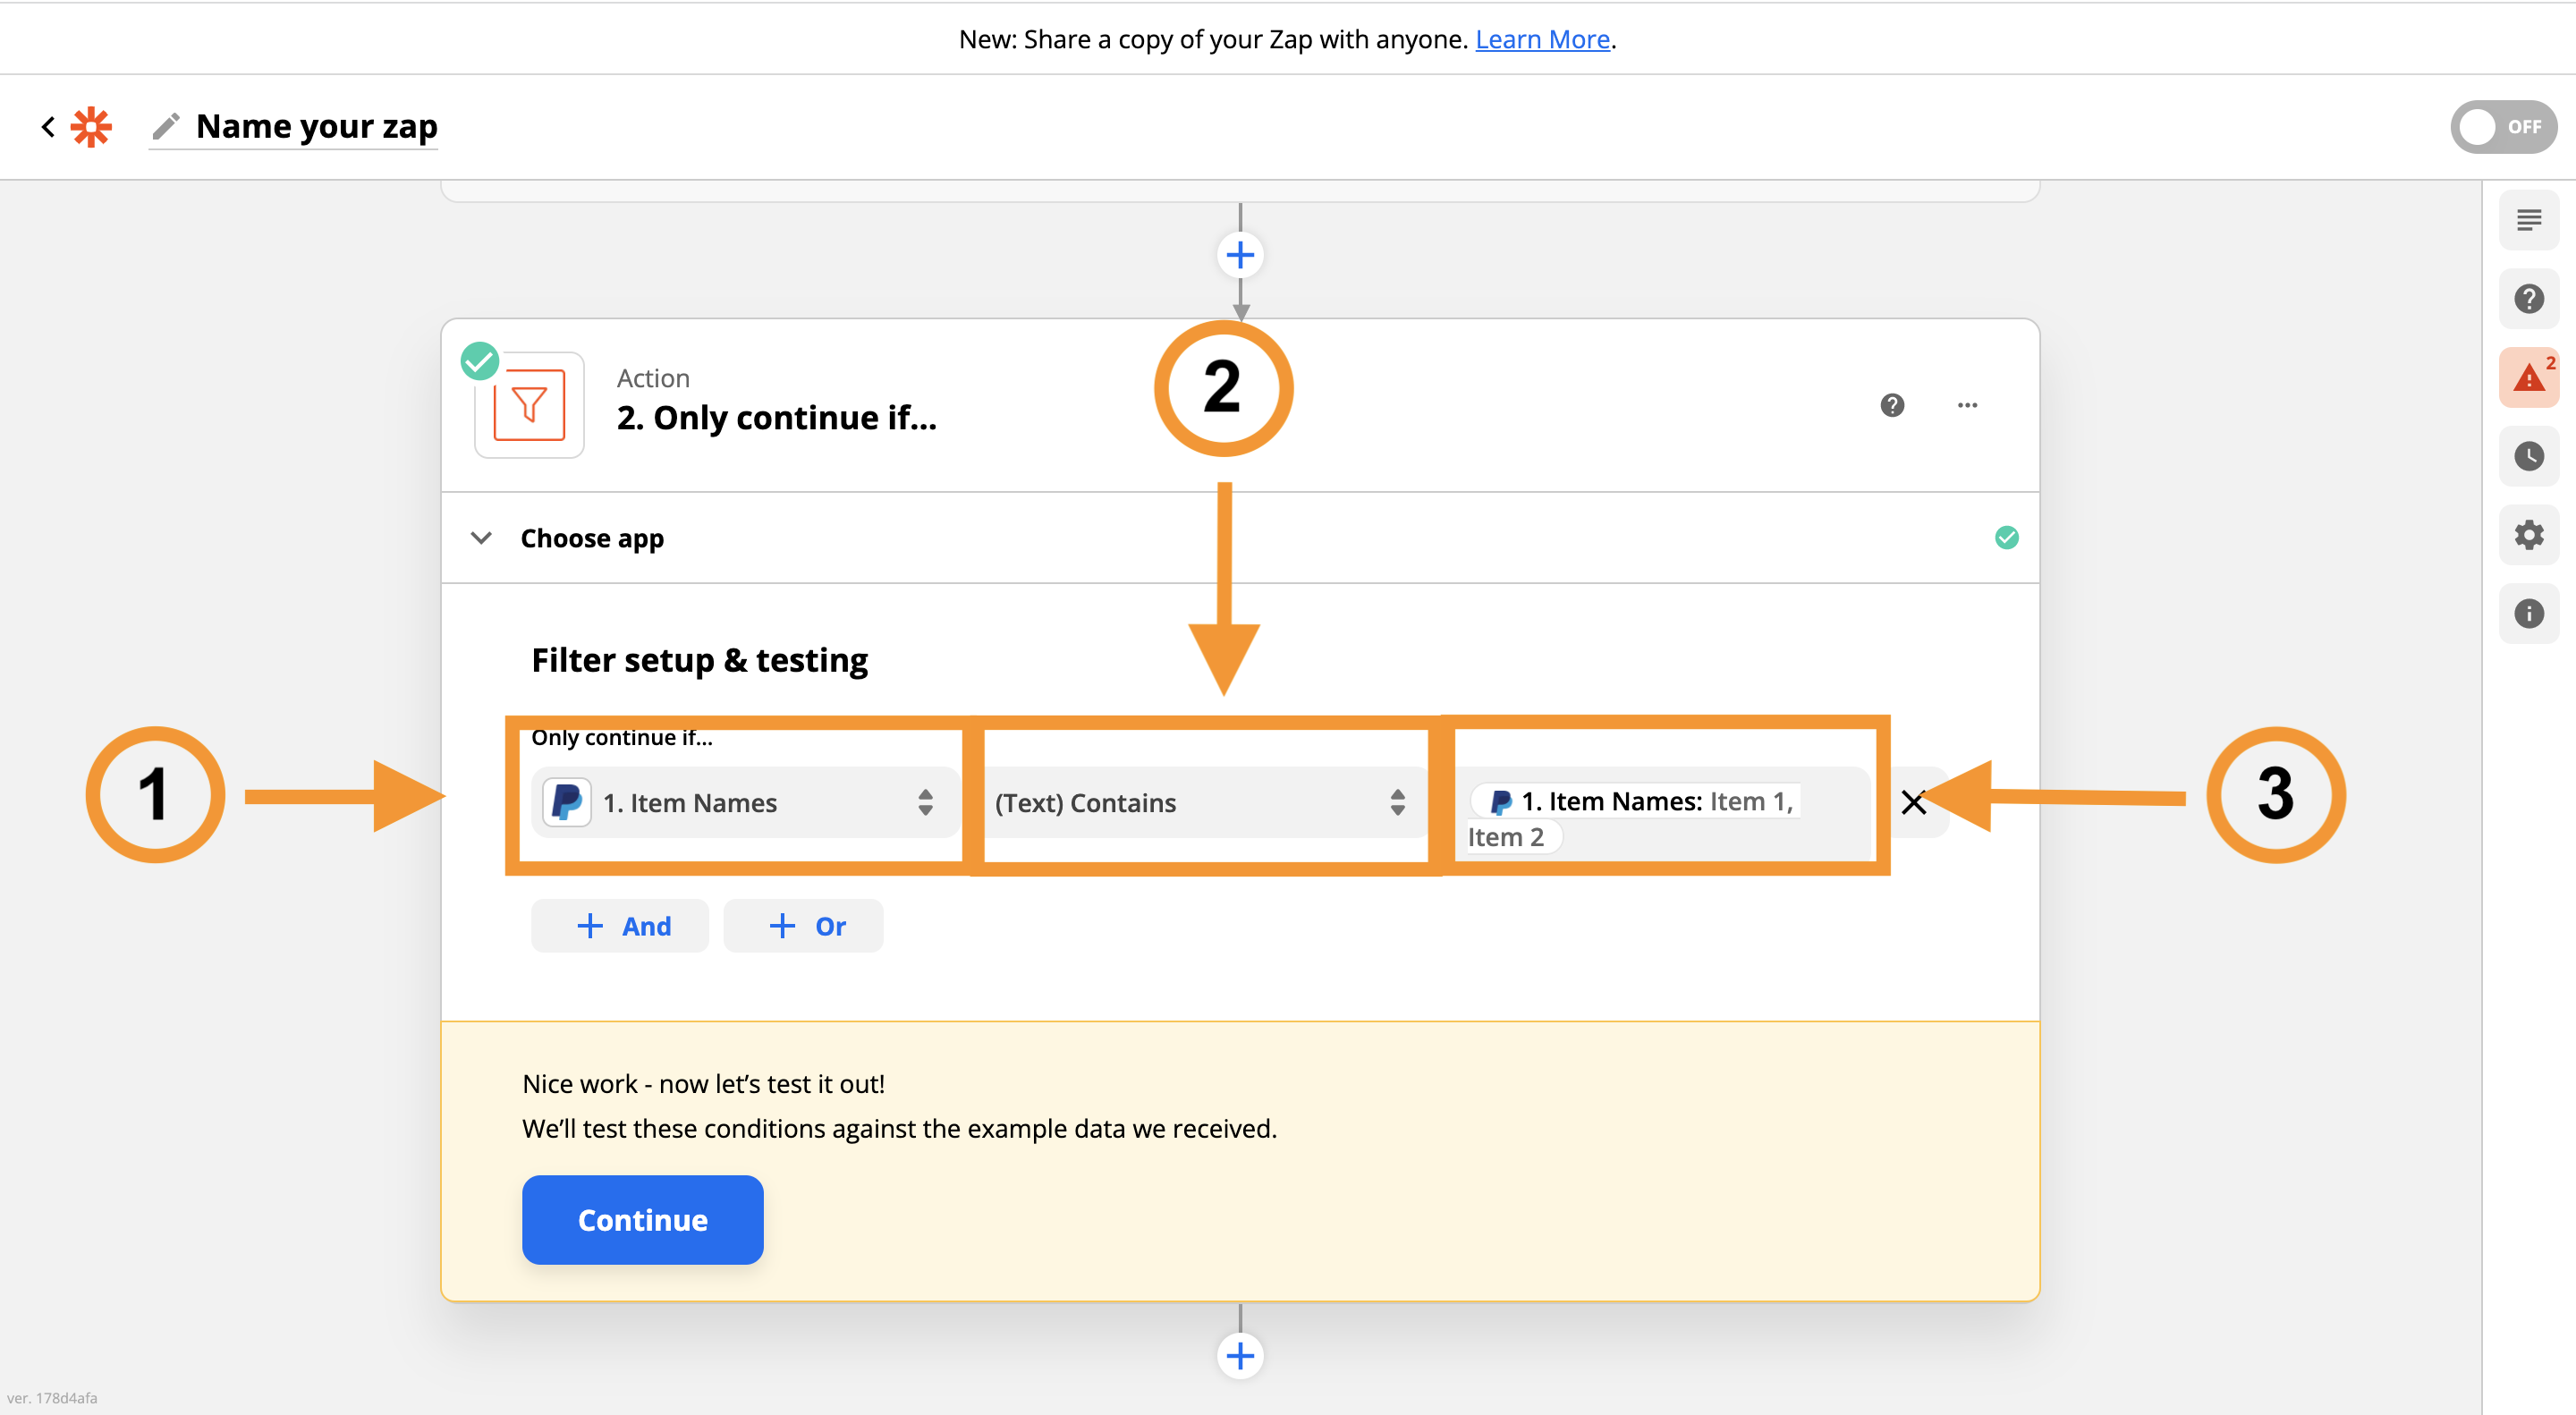
Task: Click the step header help icon
Action: tap(1891, 405)
